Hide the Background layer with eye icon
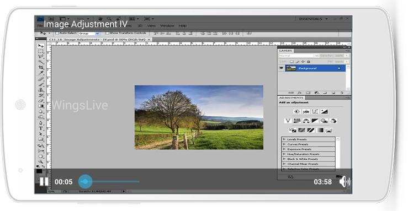 [x=281, y=68]
